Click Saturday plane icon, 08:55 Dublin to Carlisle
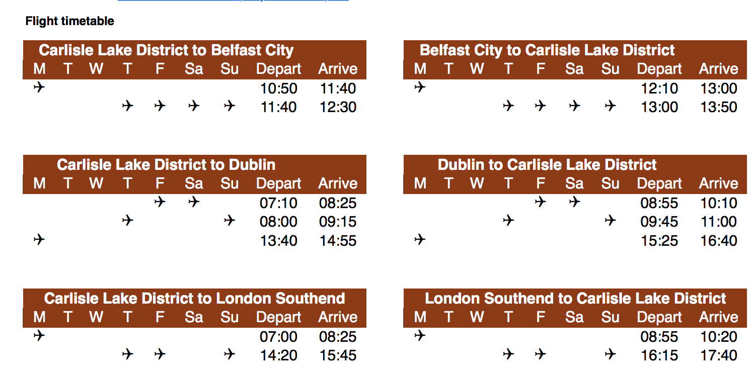 tap(574, 202)
